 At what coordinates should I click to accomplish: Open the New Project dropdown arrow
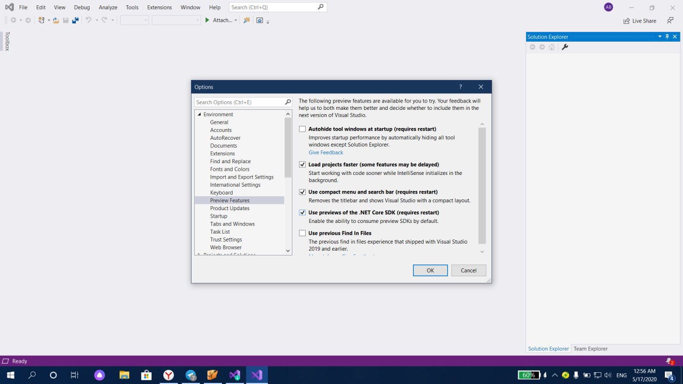(48, 20)
